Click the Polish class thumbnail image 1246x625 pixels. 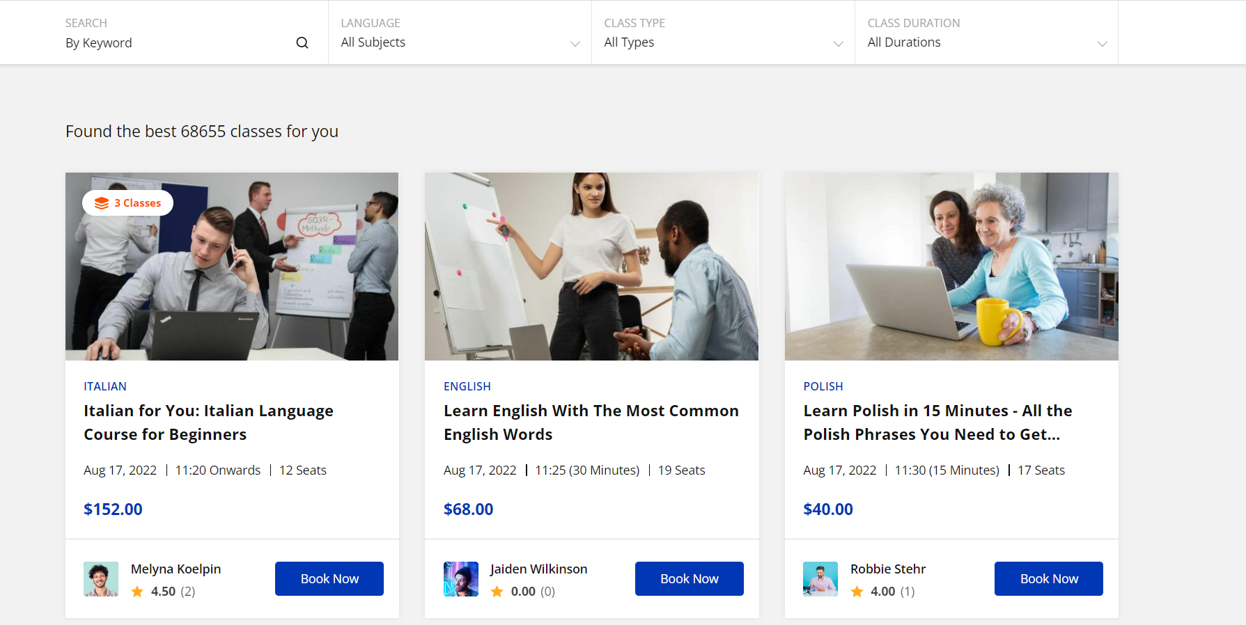point(951,267)
